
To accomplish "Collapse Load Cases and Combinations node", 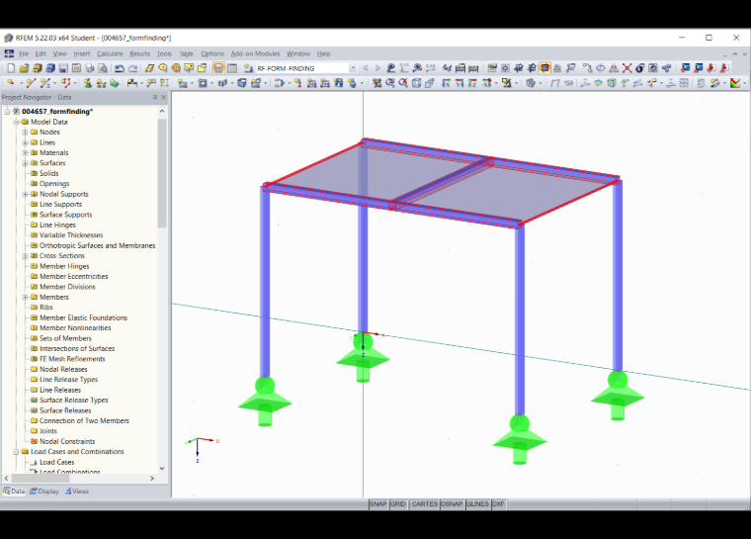I will (x=16, y=452).
